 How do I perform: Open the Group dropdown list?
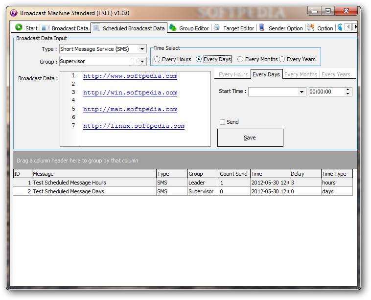[x=142, y=62]
